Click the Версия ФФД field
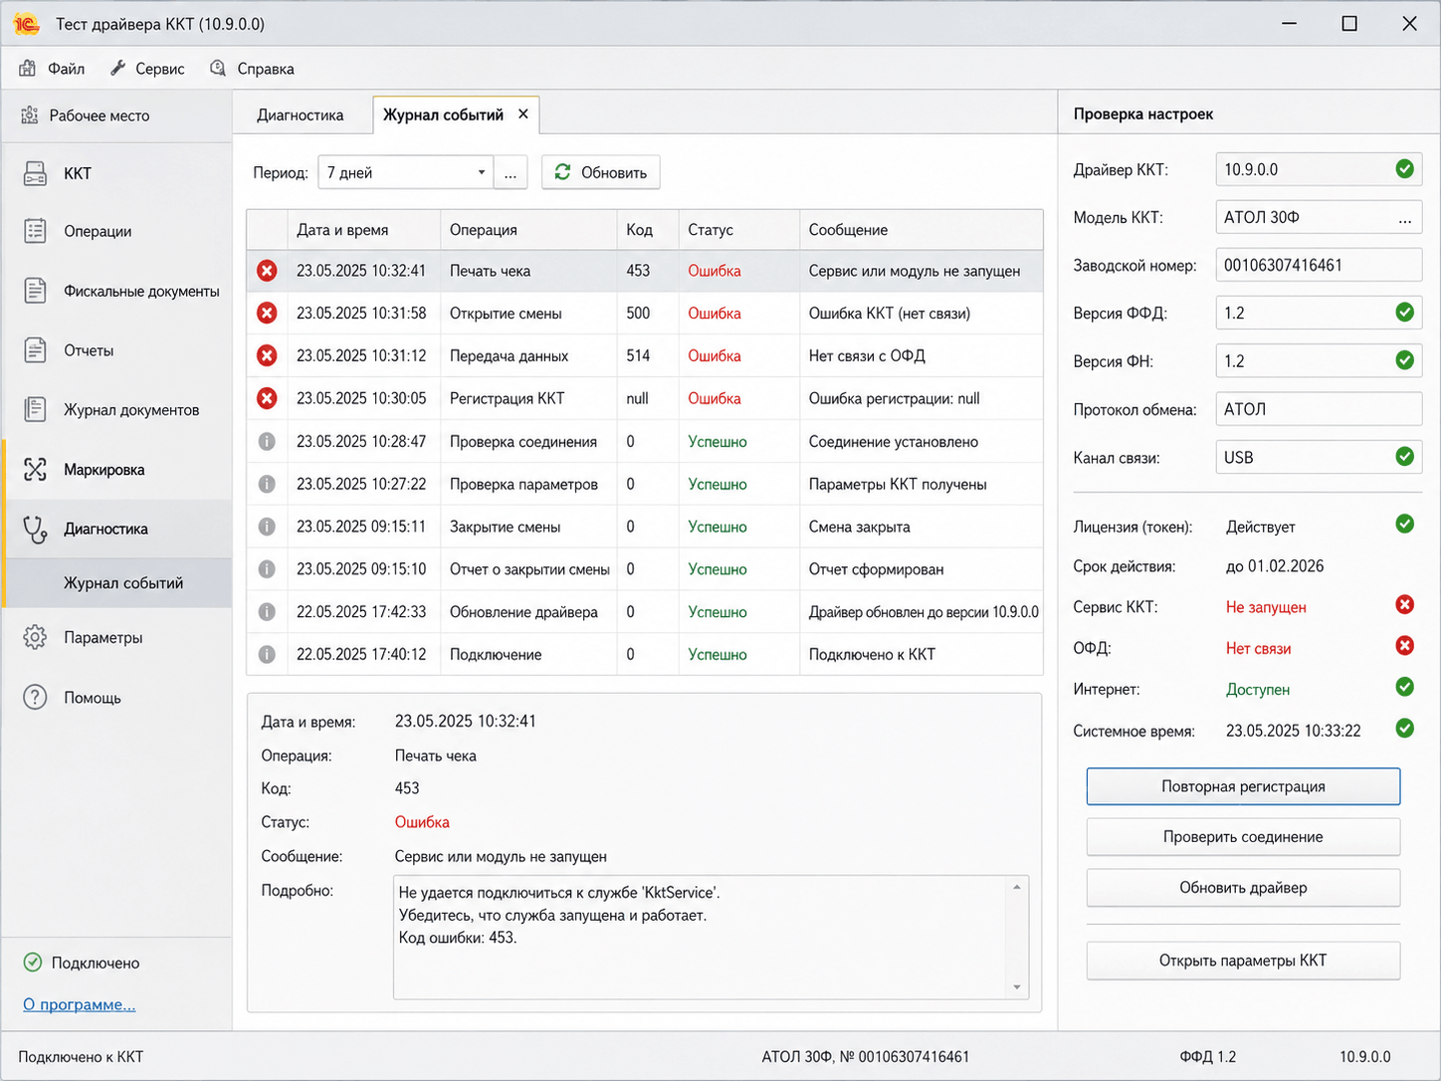 tap(1319, 313)
